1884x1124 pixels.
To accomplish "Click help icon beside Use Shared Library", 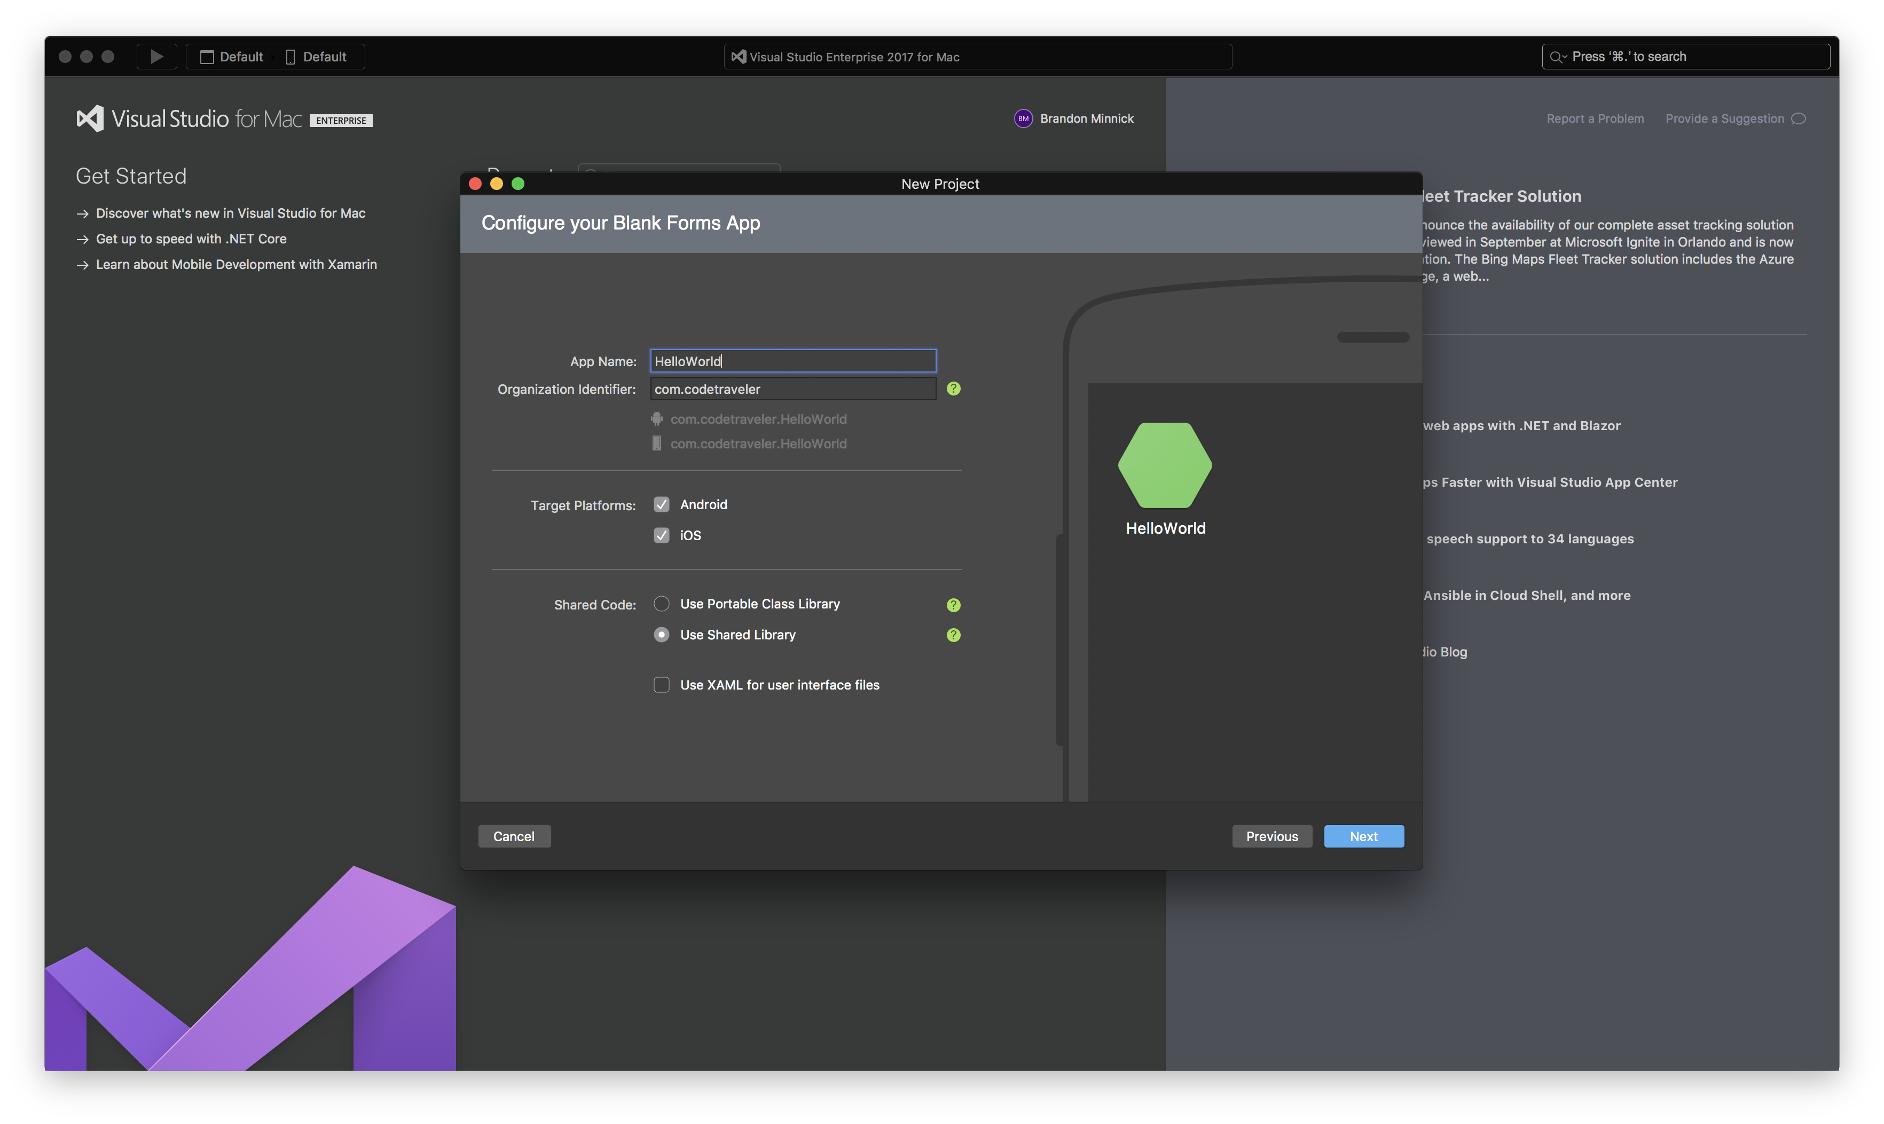I will point(953,635).
